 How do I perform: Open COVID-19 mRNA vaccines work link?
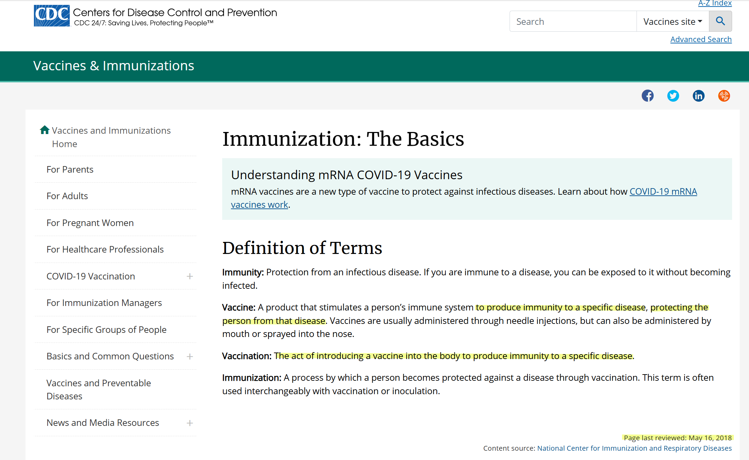(663, 192)
